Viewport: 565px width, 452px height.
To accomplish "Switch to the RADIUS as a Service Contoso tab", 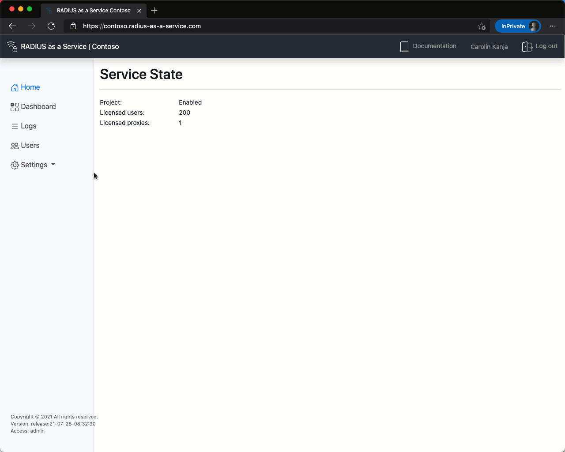I will (x=94, y=10).
